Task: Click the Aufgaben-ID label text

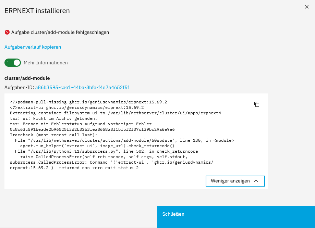Action: [x=19, y=88]
